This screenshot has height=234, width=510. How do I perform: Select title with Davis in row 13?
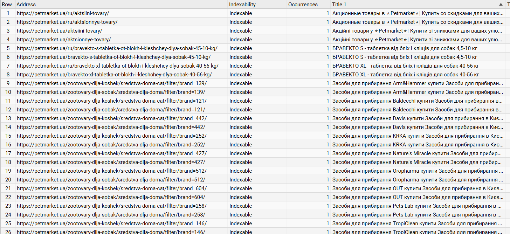coord(418,118)
